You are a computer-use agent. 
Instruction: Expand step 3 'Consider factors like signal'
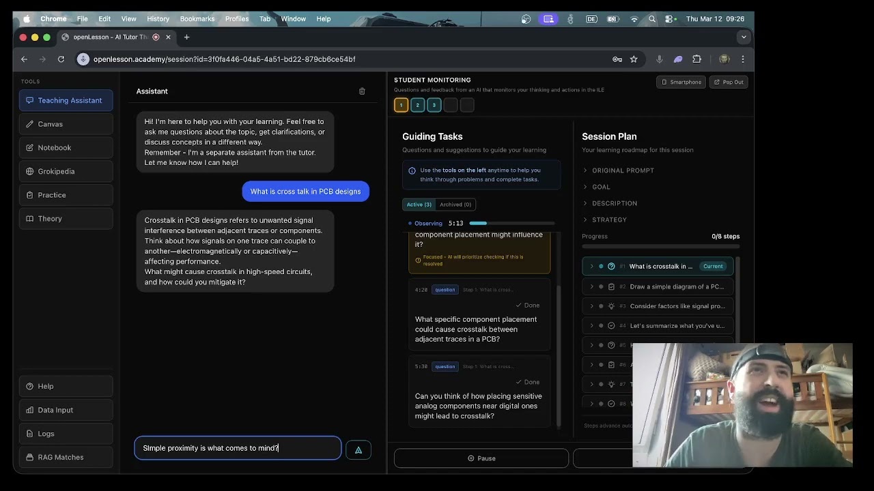coord(591,306)
